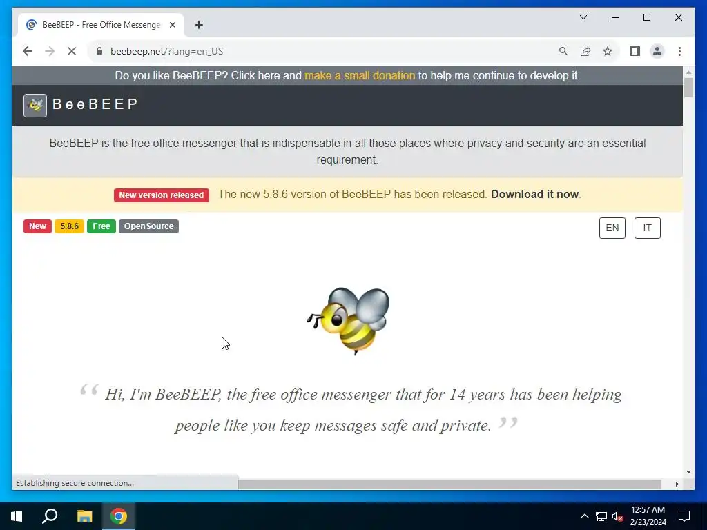Open the Windows notification center
The image size is (707, 530).
click(x=684, y=516)
